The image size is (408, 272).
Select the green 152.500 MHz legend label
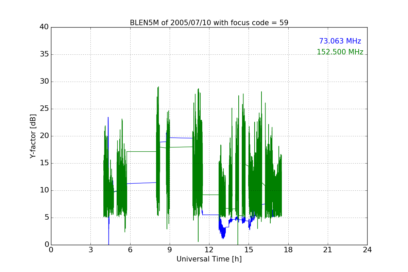coord(340,52)
